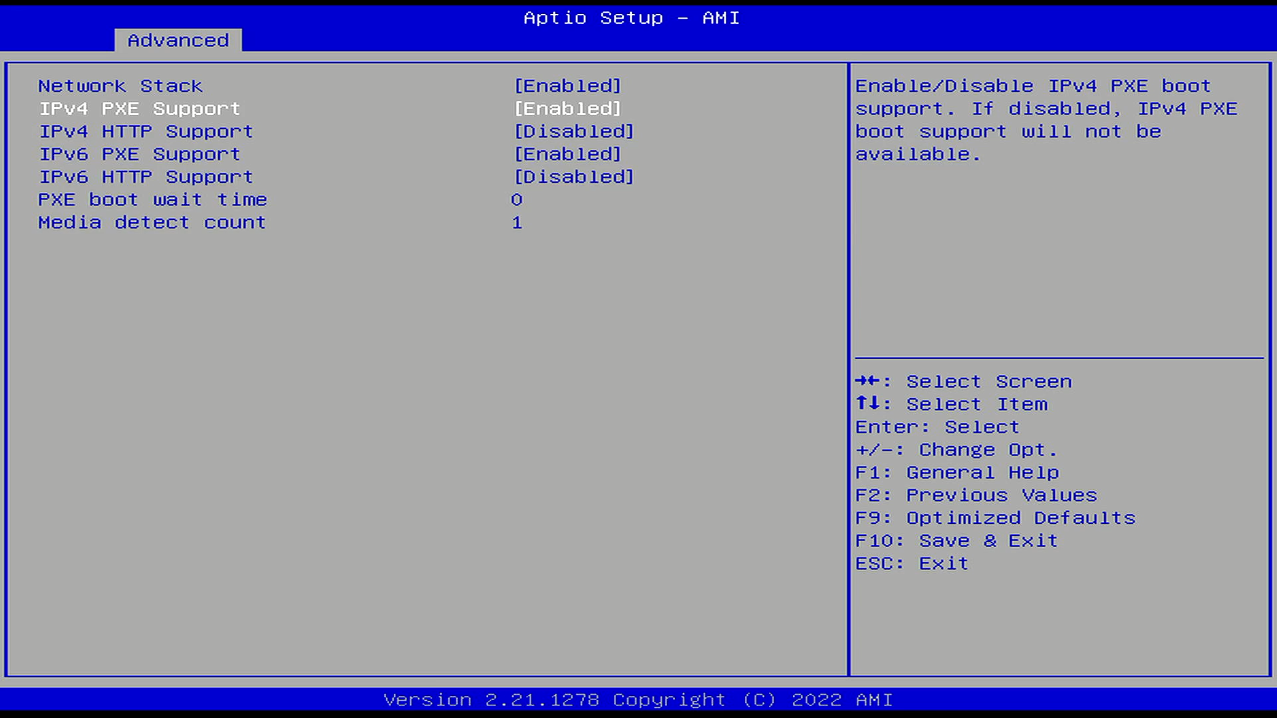Open the Advanced tab
The width and height of the screenshot is (1277, 718).
178,41
